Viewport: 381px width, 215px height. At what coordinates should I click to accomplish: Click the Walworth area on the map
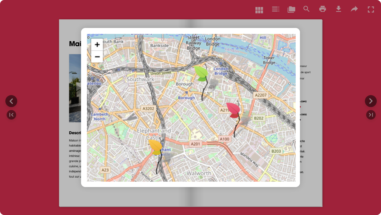(x=199, y=173)
